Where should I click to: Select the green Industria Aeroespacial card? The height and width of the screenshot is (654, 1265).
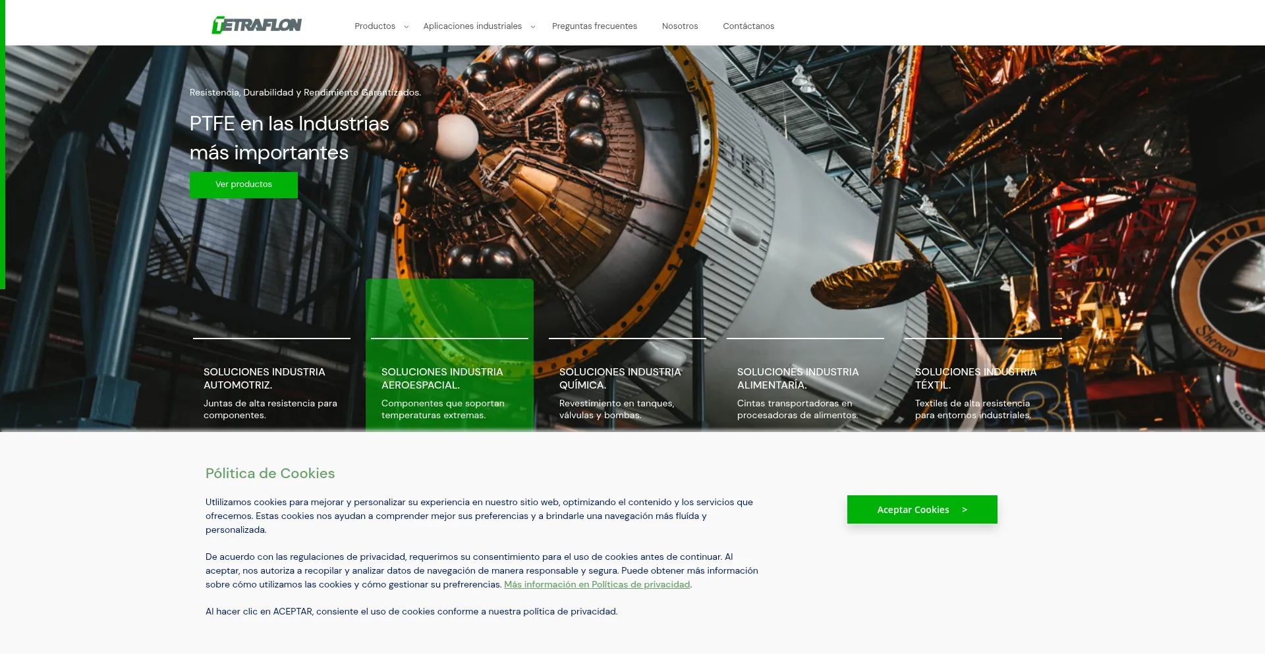click(x=449, y=356)
